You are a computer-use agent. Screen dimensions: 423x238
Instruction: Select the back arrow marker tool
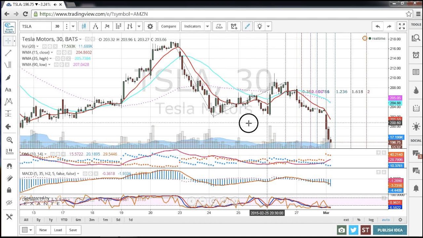click(8, 126)
